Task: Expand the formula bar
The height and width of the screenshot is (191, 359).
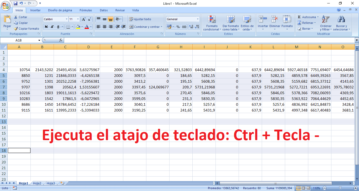Action: point(357,40)
